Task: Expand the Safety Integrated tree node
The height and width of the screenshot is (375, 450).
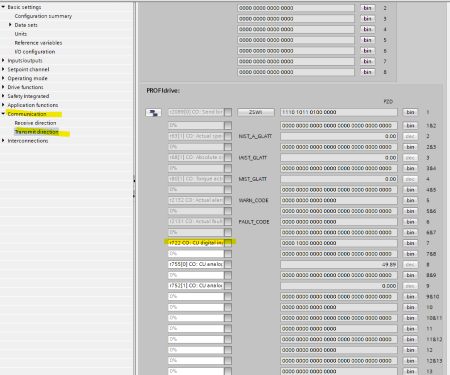Action: click(4, 96)
